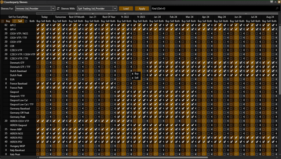Uncheck Today Buy for CZECH VTP

coord(38,50)
